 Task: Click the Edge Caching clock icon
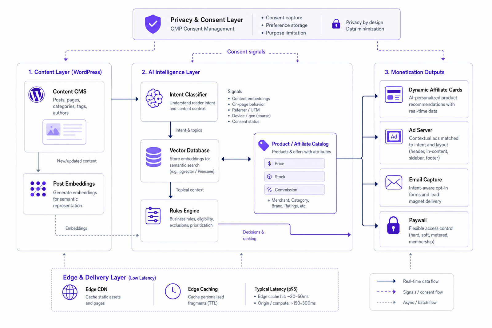173,291
